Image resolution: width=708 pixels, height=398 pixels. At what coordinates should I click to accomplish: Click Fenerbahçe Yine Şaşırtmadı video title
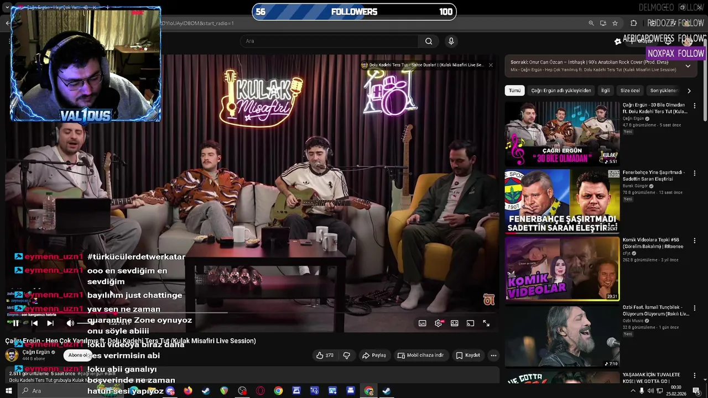click(x=654, y=176)
